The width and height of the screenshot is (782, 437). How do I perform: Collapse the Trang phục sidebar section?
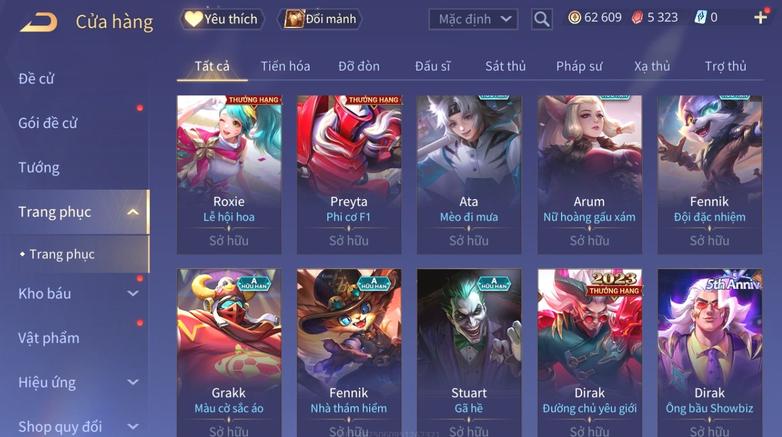[x=133, y=212]
